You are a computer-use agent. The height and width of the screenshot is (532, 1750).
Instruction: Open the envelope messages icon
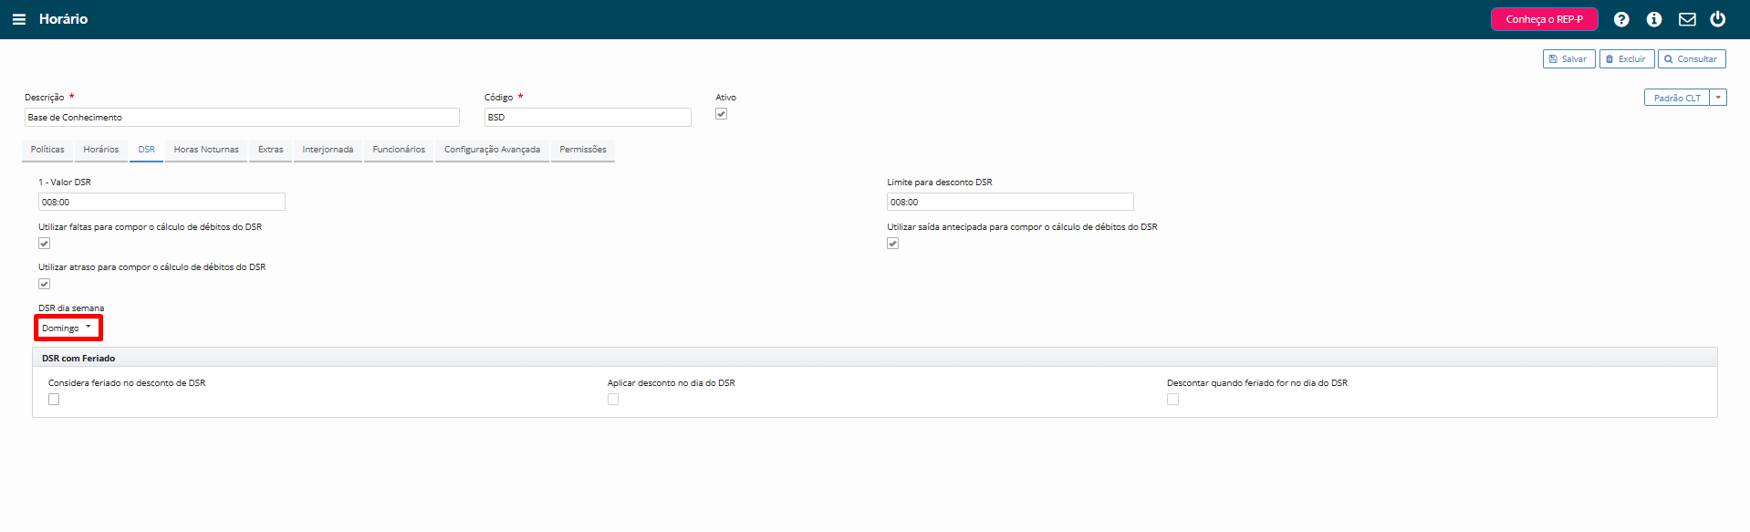[1687, 19]
